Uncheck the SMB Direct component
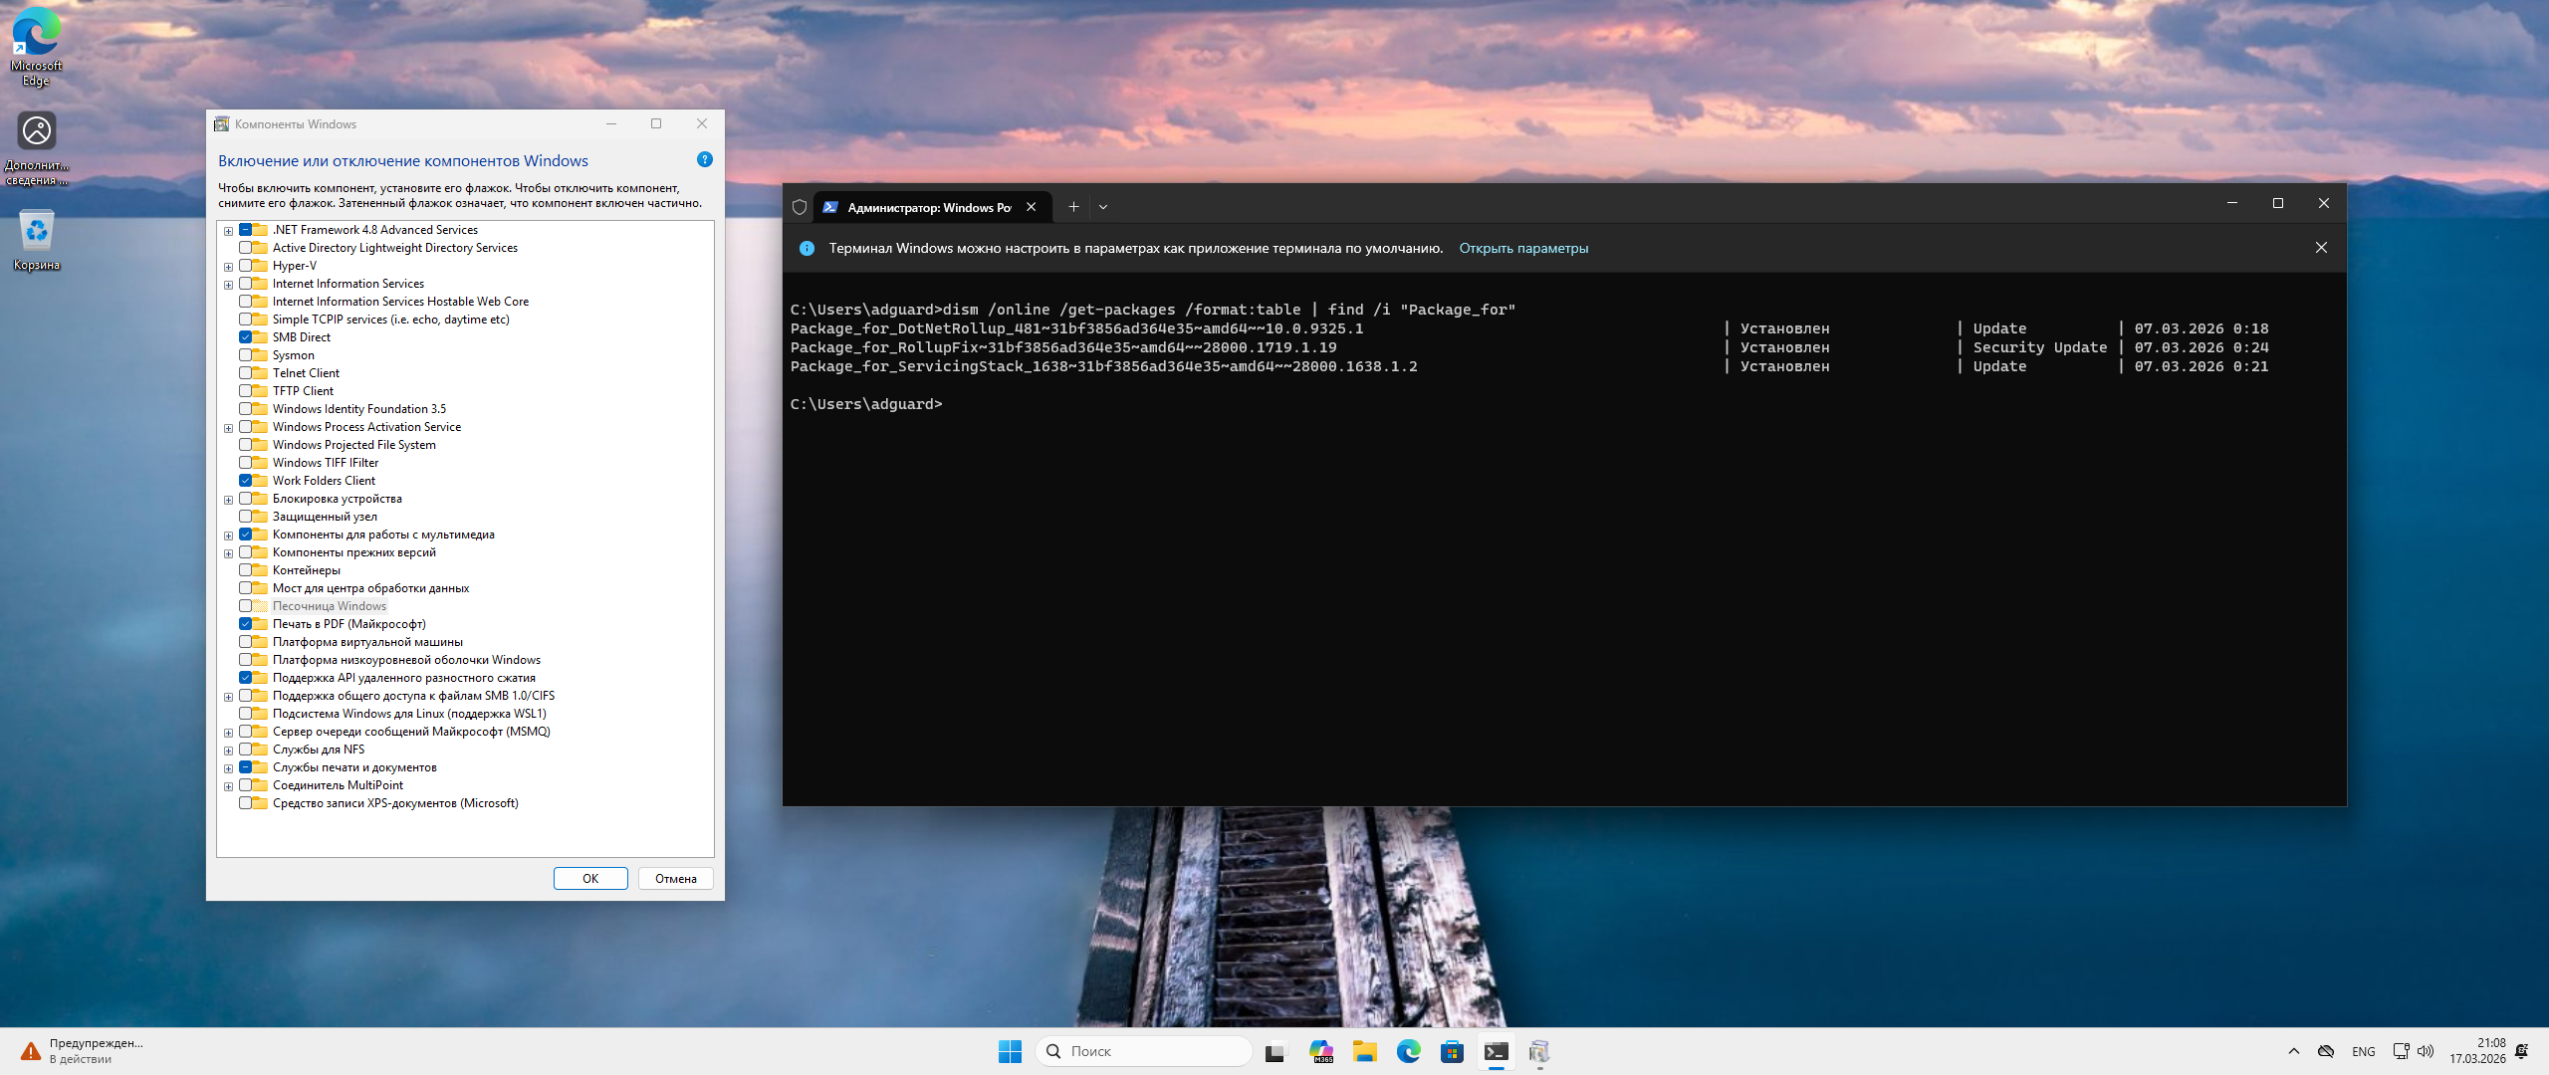Viewport: 2549px width, 1075px height. click(x=245, y=337)
